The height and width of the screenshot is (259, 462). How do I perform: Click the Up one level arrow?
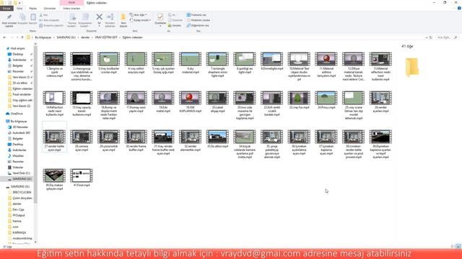(22, 37)
